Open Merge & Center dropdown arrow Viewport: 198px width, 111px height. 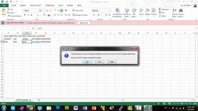89,15
